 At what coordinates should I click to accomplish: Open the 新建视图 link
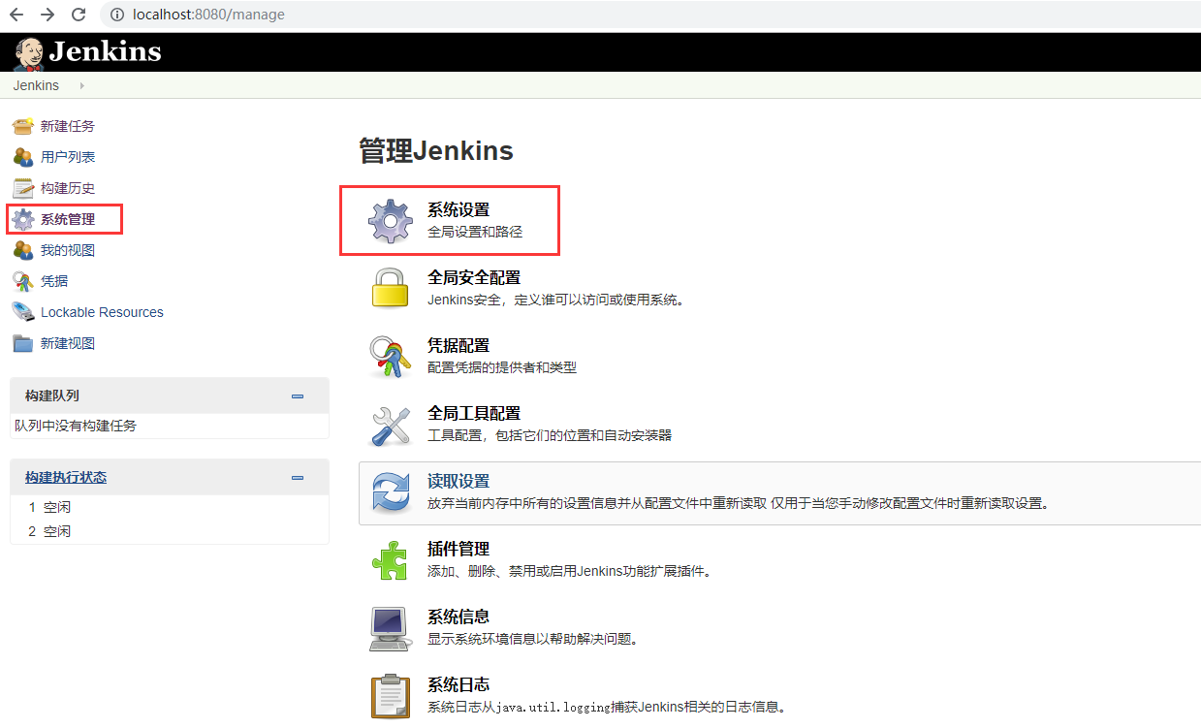tap(68, 343)
